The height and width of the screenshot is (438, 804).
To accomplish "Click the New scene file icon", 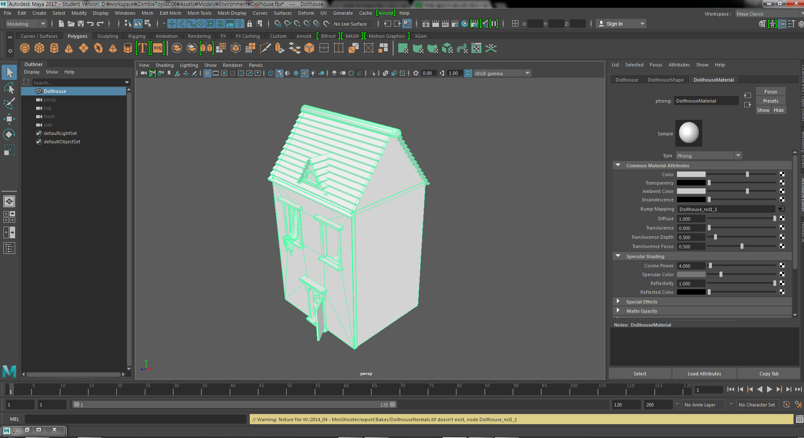I will pyautogui.click(x=61, y=24).
